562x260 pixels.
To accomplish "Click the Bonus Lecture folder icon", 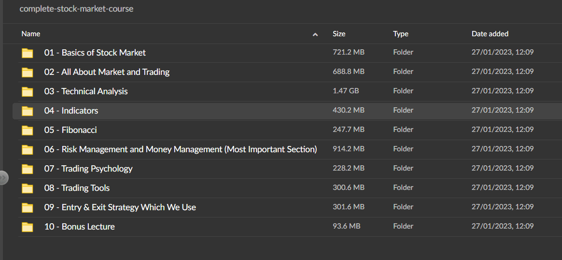I will pyautogui.click(x=28, y=227).
